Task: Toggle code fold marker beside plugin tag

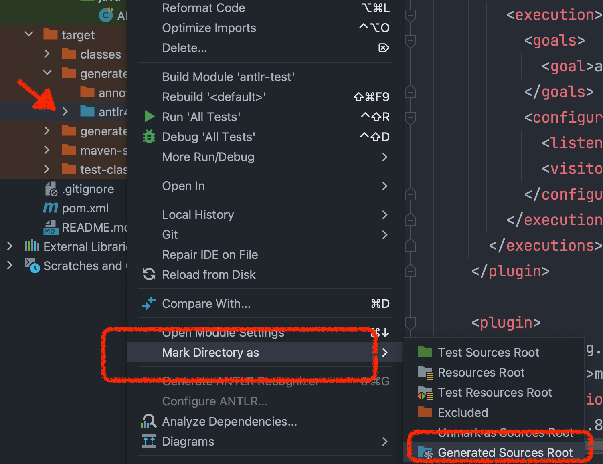Action: coord(410,323)
